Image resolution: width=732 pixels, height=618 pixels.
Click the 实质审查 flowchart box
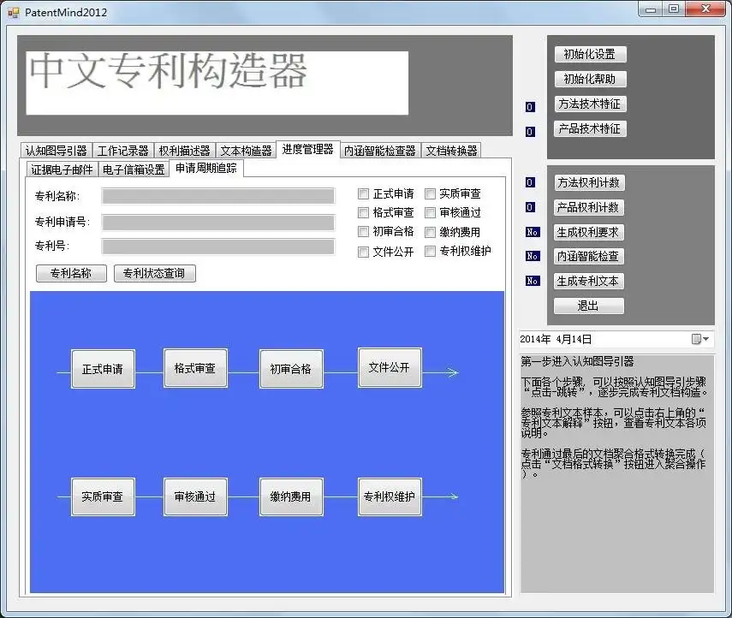click(104, 496)
